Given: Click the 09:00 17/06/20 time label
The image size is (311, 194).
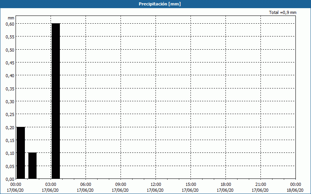Looking at the screenshot, I should coord(120,187).
